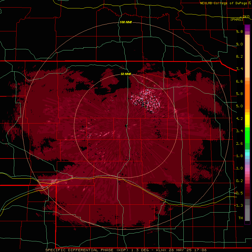Select the 100 NMI range ring label
This screenshot has height=252, width=252.
126,22
